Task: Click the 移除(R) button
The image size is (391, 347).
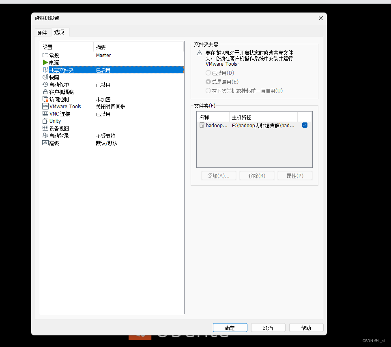Action: (x=257, y=176)
